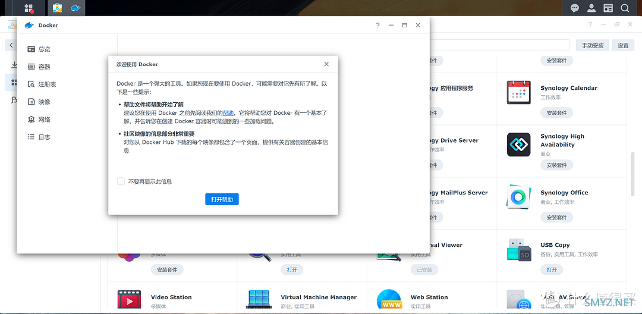Screen dimensions: 642x314
Task: Click the Docker window help question mark
Action: (x=377, y=25)
